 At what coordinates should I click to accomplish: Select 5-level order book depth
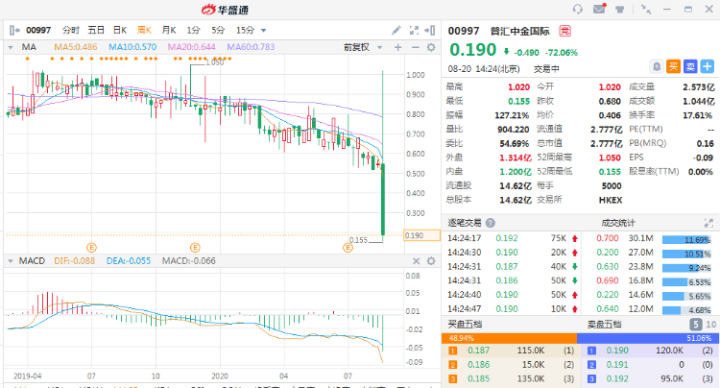point(696,325)
